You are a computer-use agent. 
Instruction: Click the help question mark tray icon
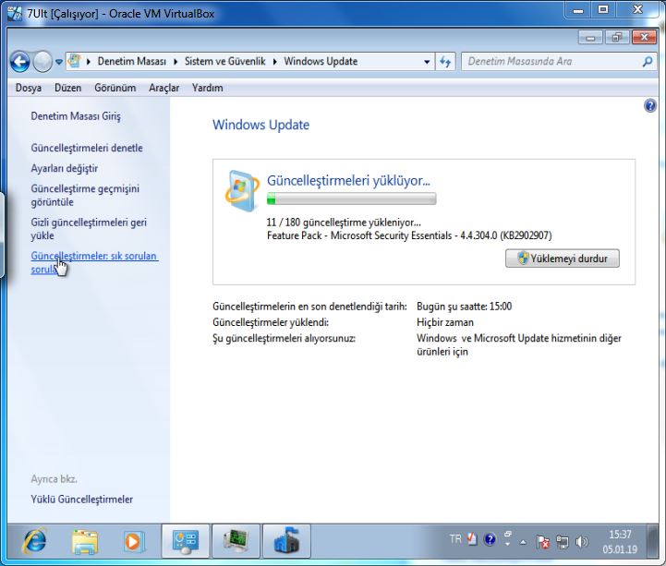click(x=490, y=539)
